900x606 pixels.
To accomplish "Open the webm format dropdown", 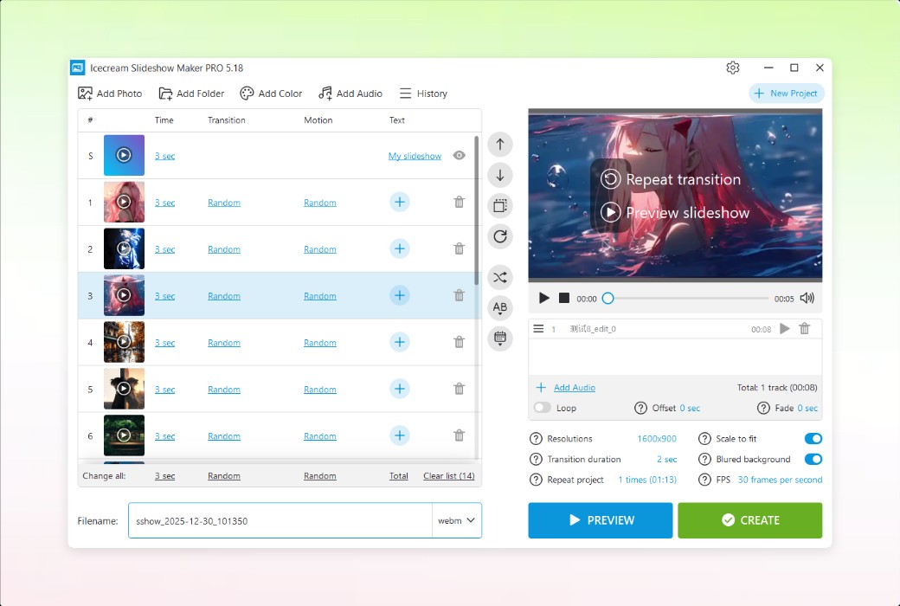I will (457, 520).
